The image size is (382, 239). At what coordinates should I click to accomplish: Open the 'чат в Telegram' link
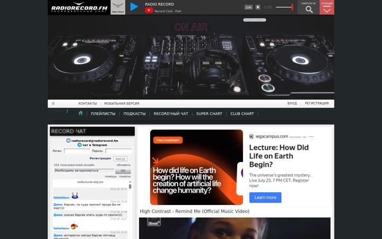(x=95, y=145)
